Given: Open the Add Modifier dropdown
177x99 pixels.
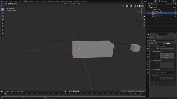Looking at the screenshot, I should pyautogui.click(x=163, y=40).
